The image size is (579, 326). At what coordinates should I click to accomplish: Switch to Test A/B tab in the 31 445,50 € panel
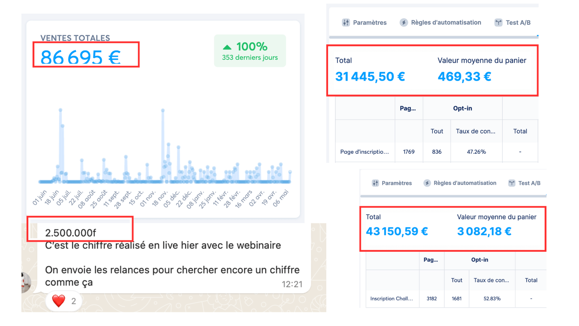pos(513,22)
